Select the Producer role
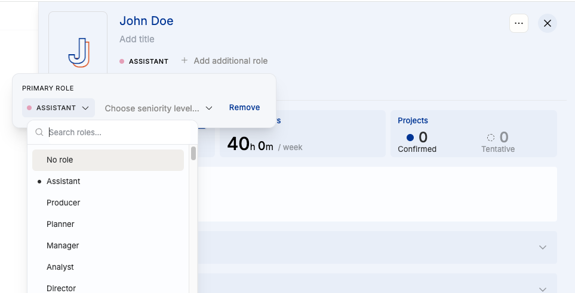 pos(63,203)
